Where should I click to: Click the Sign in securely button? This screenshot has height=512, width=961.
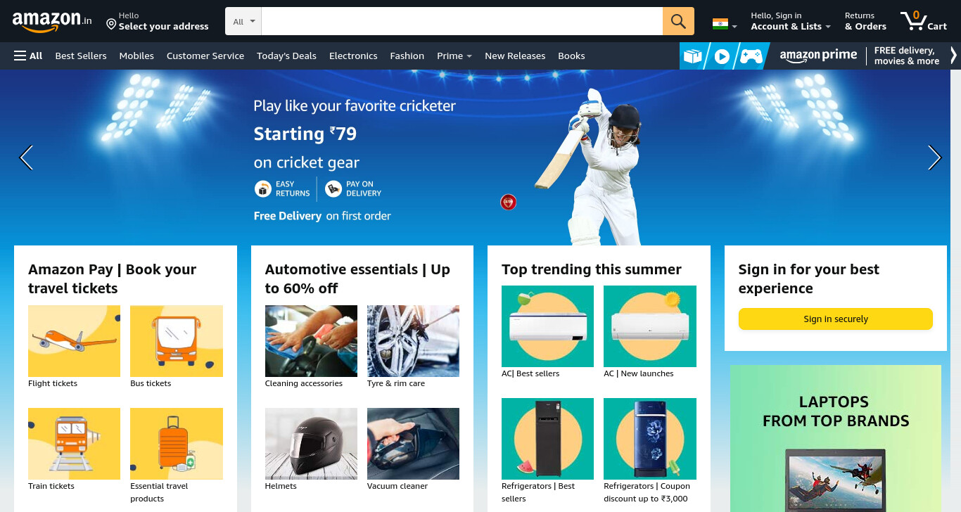[835, 319]
